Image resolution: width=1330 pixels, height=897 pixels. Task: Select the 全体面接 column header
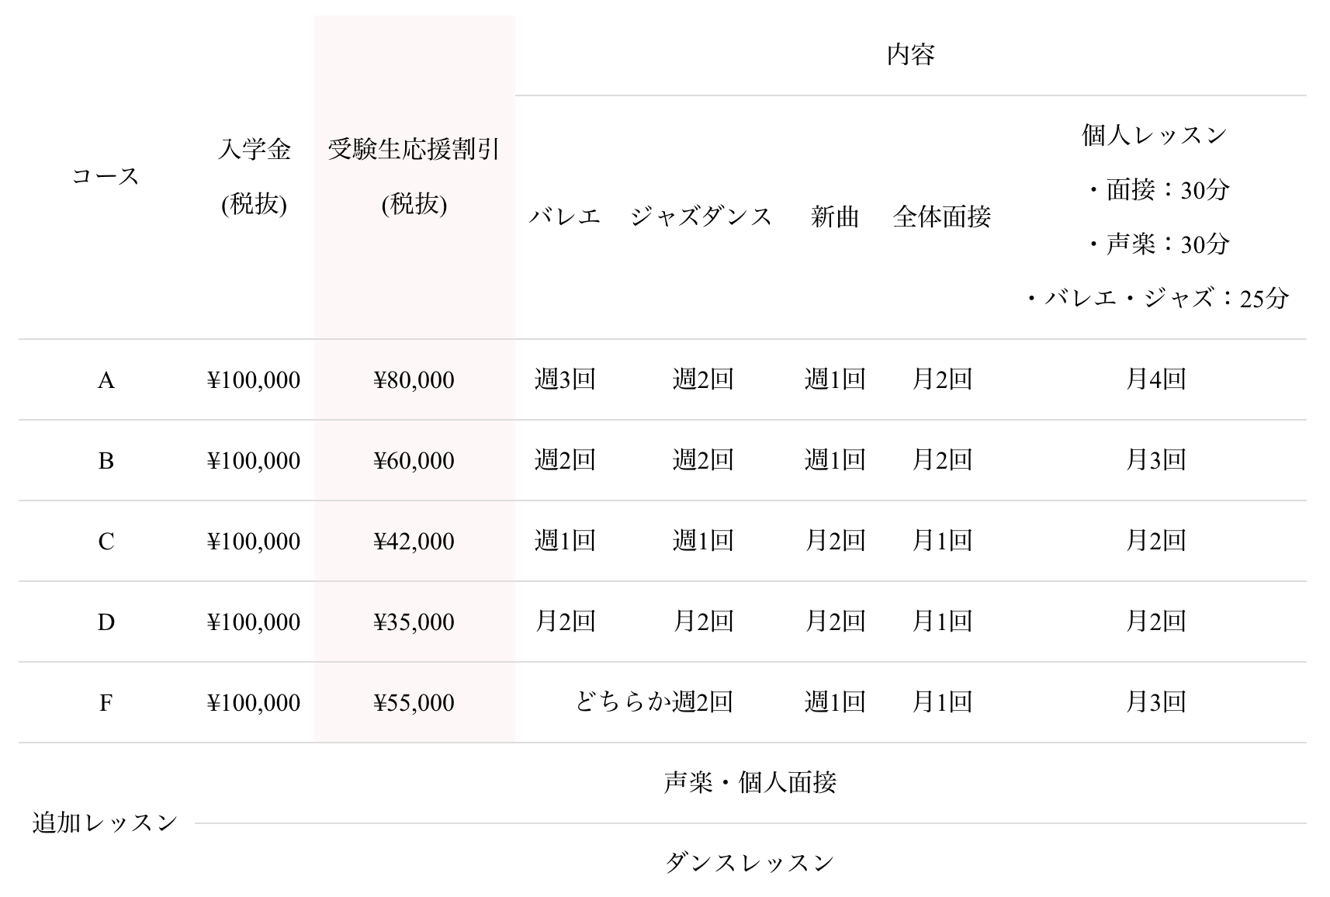pyautogui.click(x=942, y=216)
